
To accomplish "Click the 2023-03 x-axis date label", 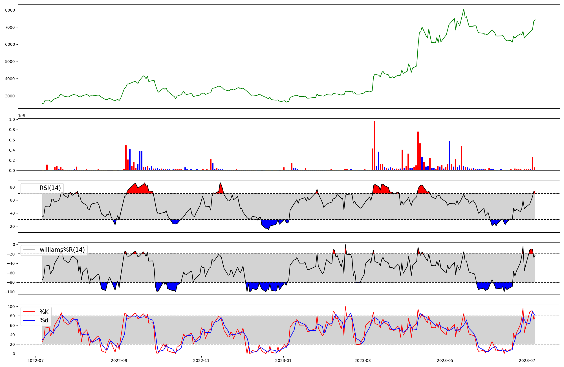I will coord(363,360).
